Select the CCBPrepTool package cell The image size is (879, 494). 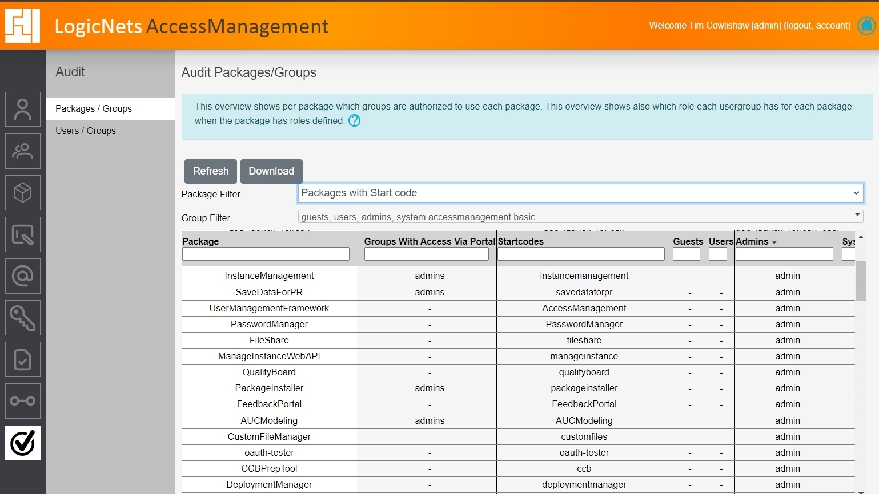point(269,468)
